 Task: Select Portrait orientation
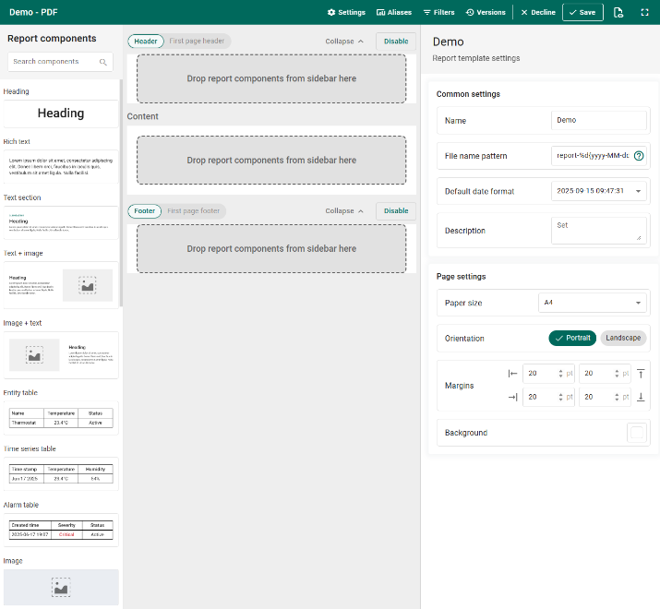click(x=572, y=338)
